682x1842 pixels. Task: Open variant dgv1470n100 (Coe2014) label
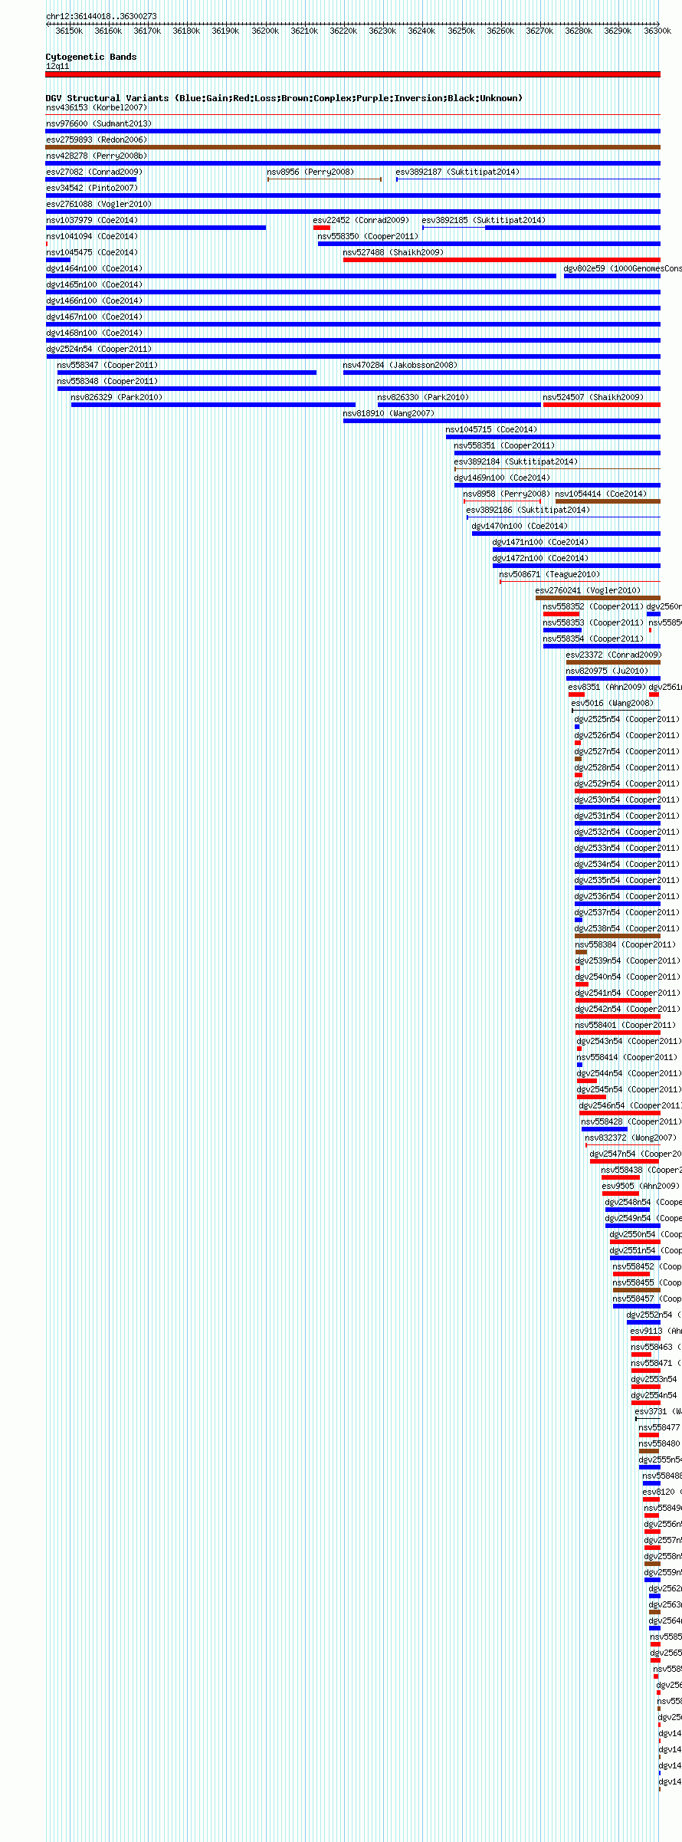(520, 526)
